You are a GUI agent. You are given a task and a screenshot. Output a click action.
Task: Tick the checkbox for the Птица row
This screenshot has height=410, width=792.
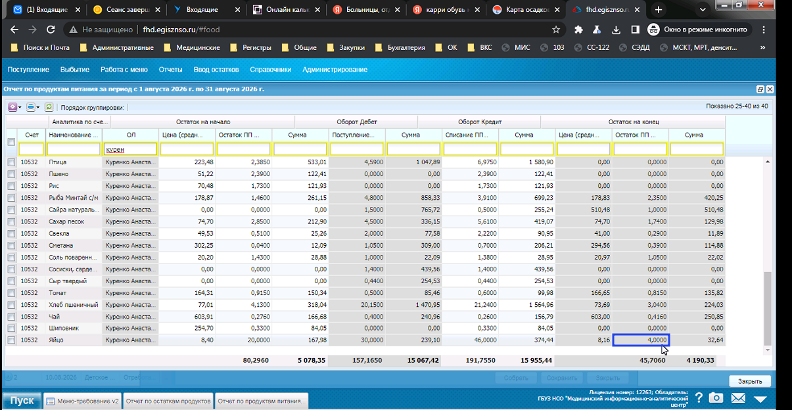[x=11, y=162]
